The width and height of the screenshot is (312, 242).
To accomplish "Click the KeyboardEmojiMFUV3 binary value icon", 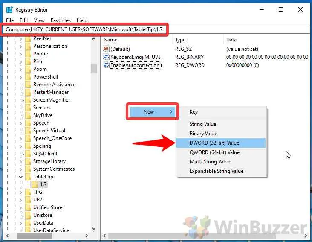I will coord(106,57).
